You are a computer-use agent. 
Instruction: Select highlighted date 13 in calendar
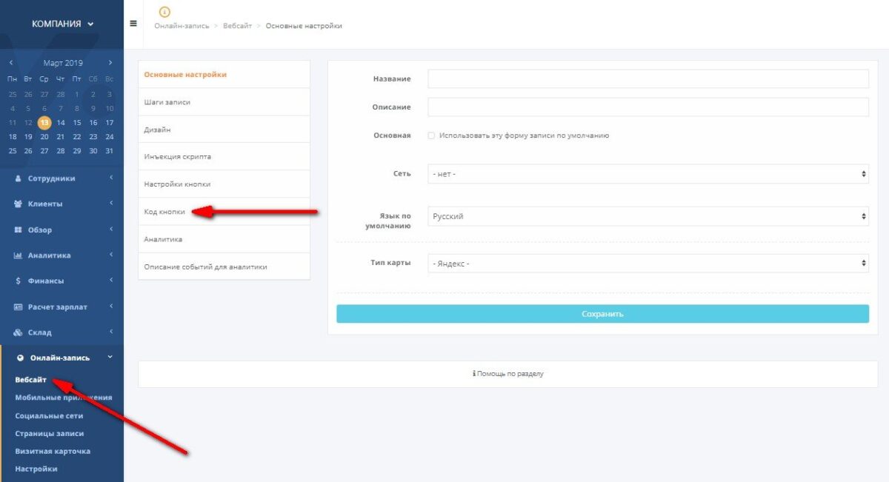[x=44, y=123]
